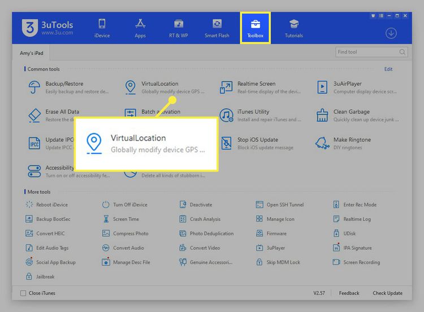Open the Firmware tool

click(271, 233)
